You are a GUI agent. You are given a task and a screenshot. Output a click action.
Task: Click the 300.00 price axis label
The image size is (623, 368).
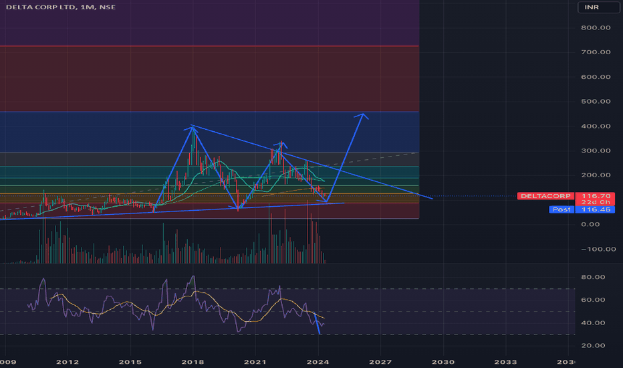pyautogui.click(x=596, y=151)
